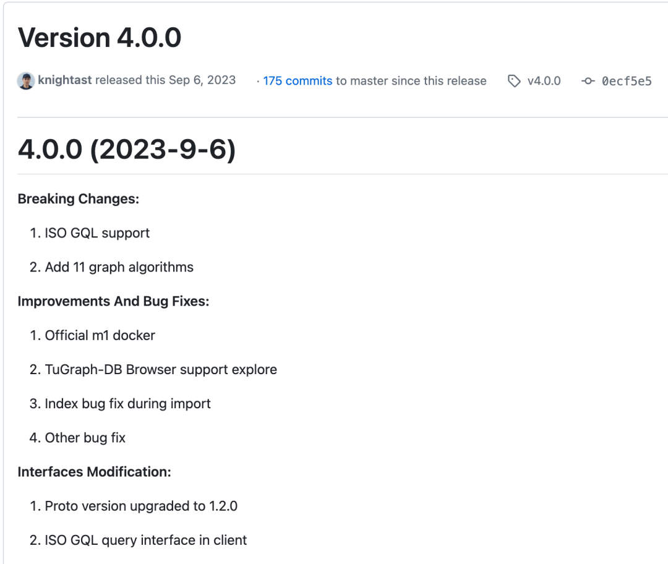Click the commit icon beside 0ecf5e5
Screen dimensions: 668x564
coord(588,81)
